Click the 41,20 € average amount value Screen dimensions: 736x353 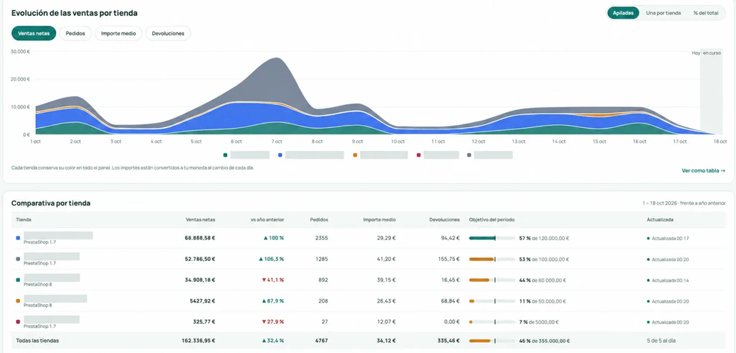pos(387,259)
